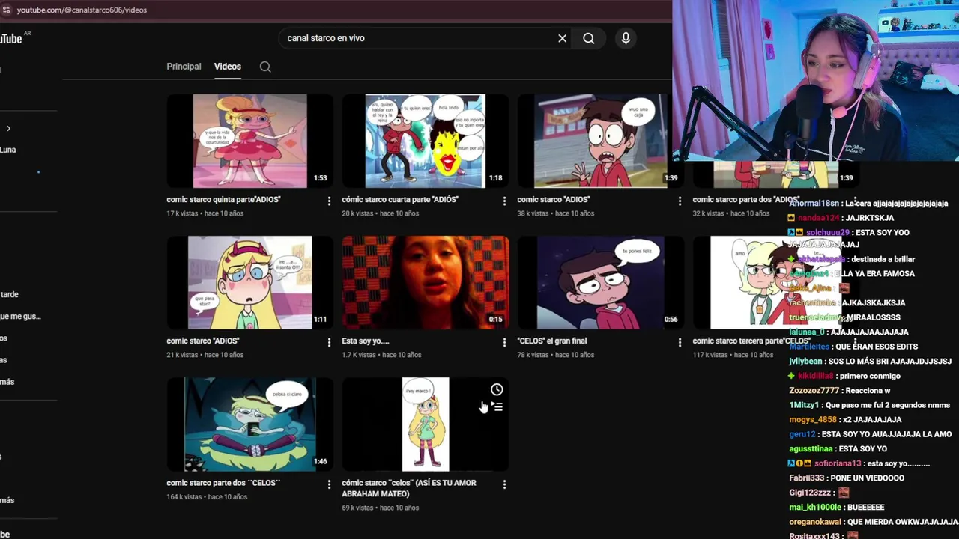The height and width of the screenshot is (539, 959).
Task: Click the 164 k vistas view count text
Action: point(184,497)
